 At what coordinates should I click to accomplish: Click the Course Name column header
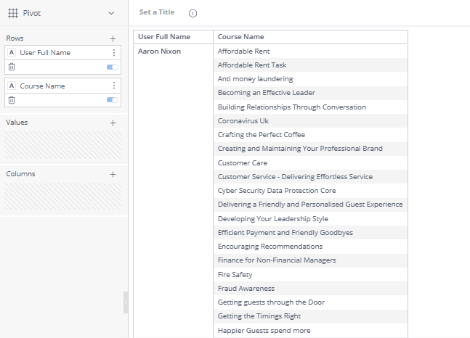tap(241, 37)
